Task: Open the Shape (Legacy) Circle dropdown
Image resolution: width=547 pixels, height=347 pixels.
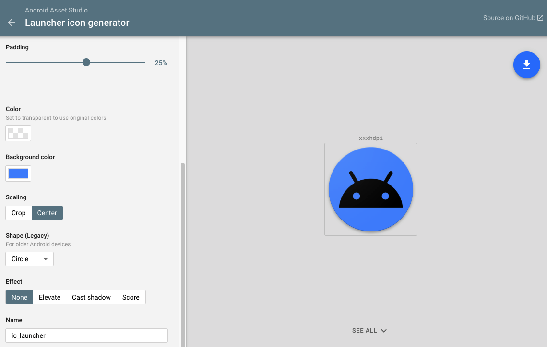Action: tap(29, 259)
